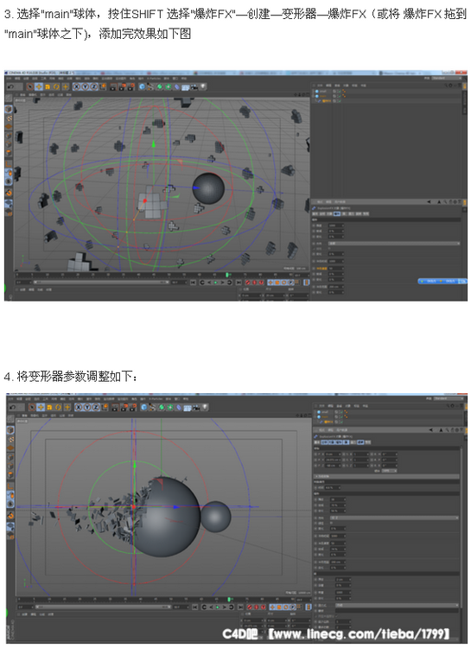
Task: Click the P.X coordinate field in step 4 attributes
Action: tap(333, 454)
